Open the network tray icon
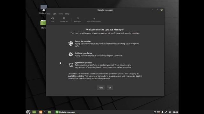 [166, 112]
